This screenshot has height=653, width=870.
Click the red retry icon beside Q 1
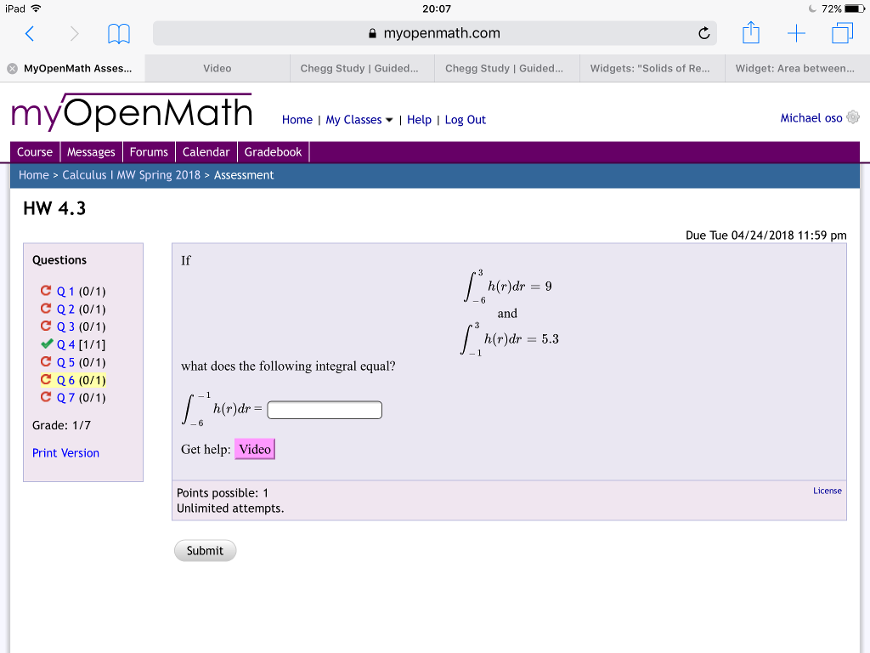click(46, 291)
